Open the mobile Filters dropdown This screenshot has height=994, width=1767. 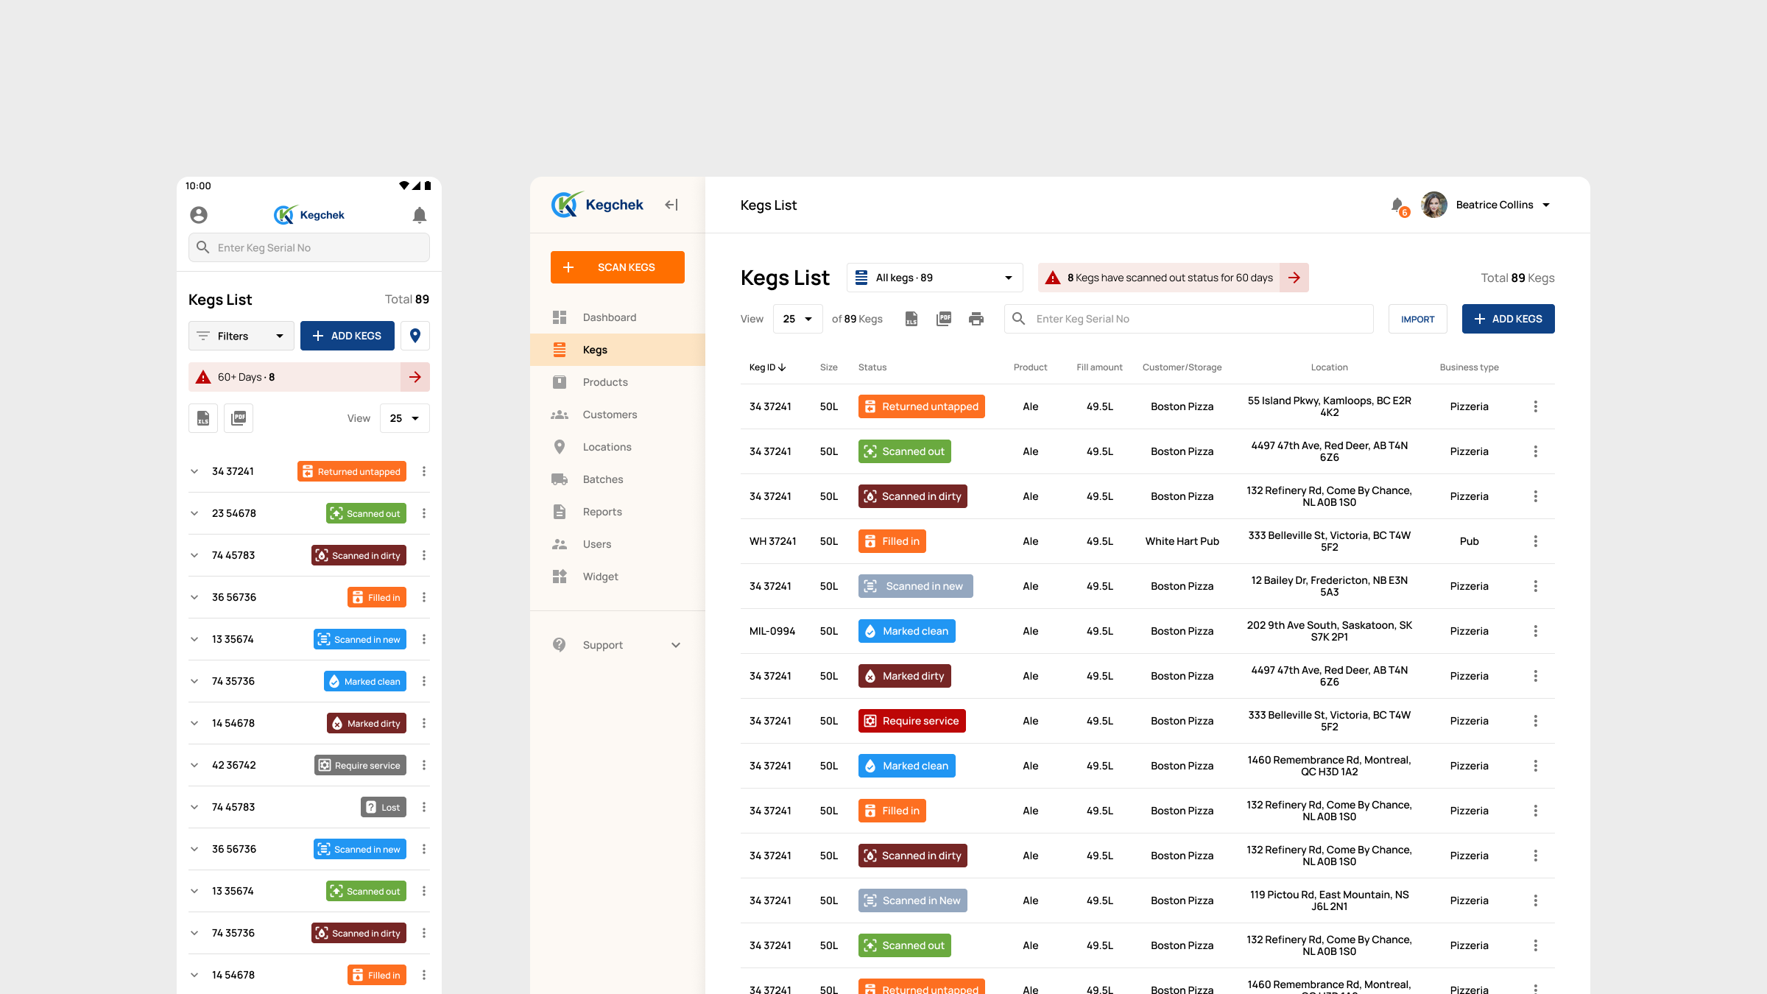coord(241,336)
